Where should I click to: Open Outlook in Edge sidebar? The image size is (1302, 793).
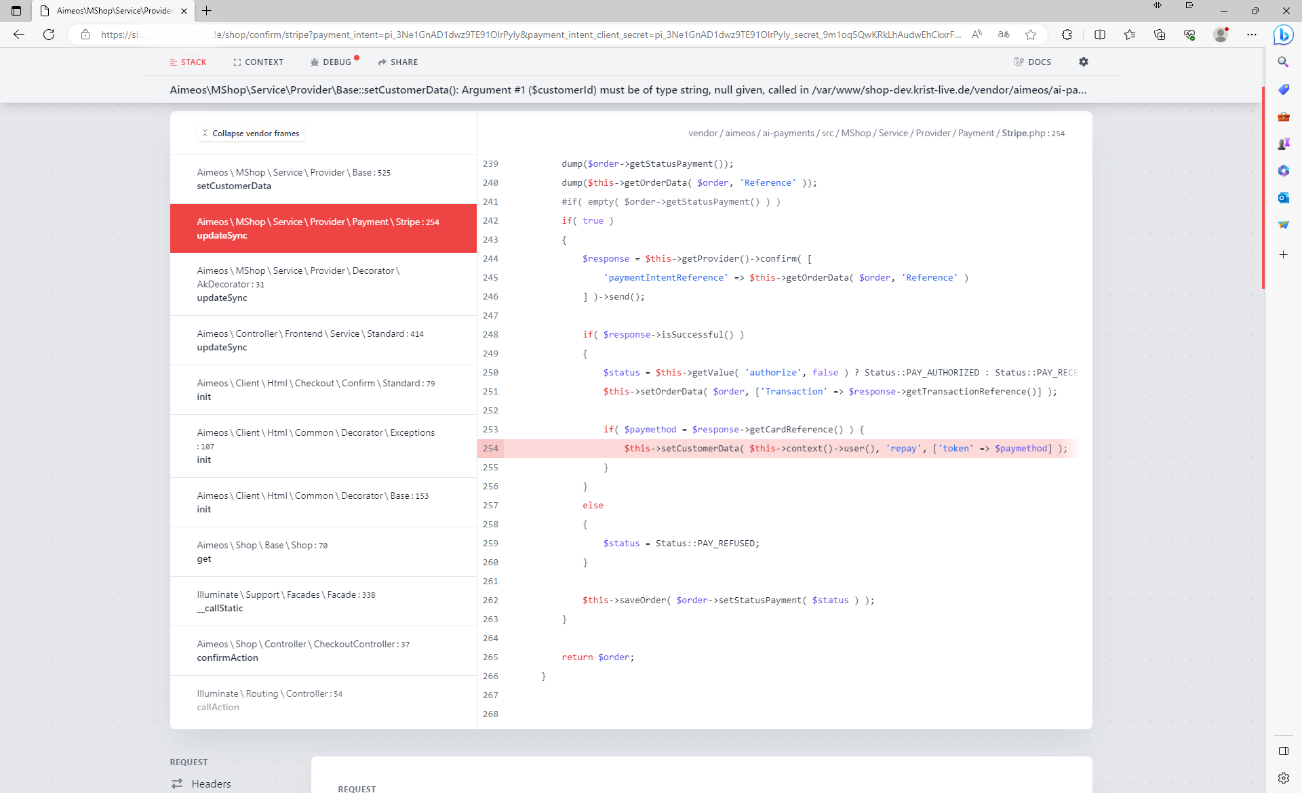tap(1283, 198)
